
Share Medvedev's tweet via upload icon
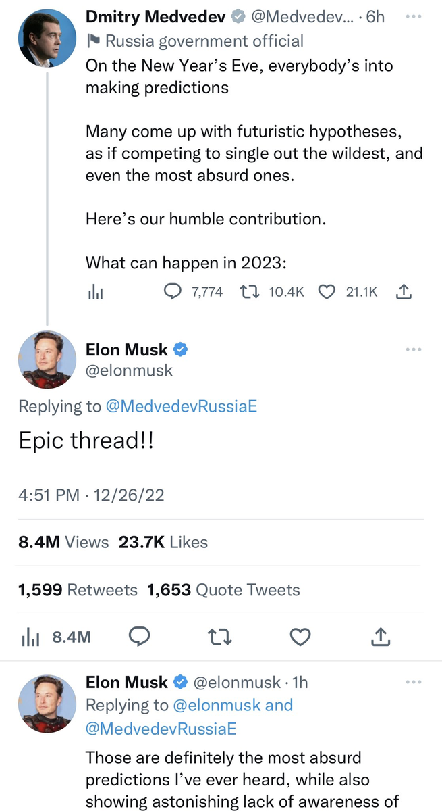[403, 292]
